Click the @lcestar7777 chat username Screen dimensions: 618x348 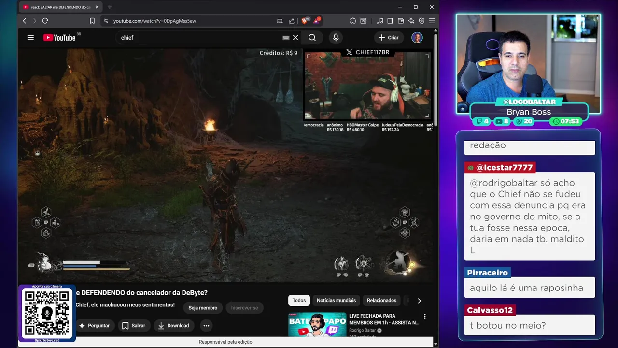(x=500, y=168)
